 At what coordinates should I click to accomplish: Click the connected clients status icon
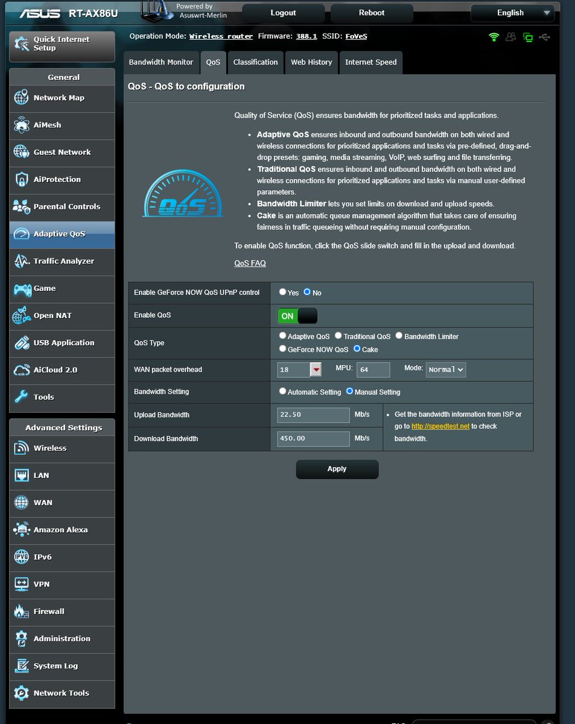[x=511, y=37]
